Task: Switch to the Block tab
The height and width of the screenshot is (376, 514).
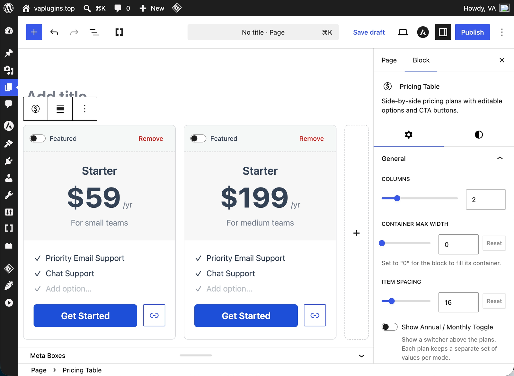Action: (x=421, y=60)
